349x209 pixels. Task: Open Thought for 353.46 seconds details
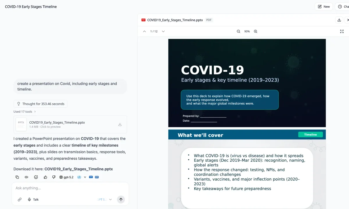[40, 104]
